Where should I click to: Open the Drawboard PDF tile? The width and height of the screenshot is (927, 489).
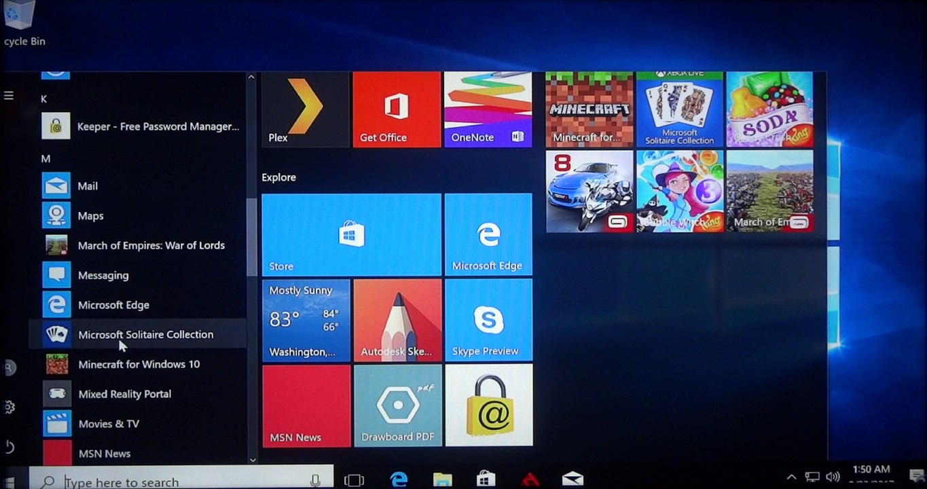[398, 405]
